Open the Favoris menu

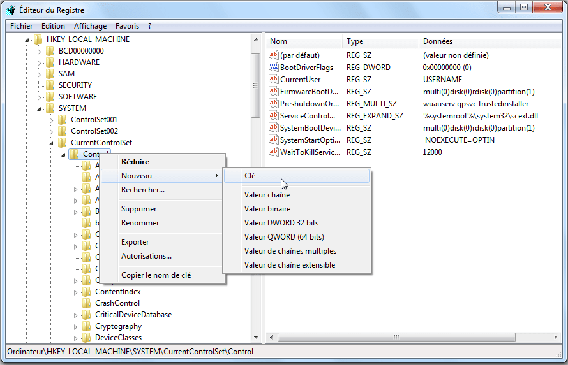pos(127,26)
